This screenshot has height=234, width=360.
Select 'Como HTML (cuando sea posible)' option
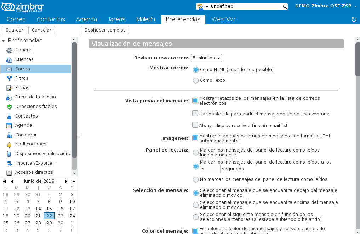tap(196, 70)
